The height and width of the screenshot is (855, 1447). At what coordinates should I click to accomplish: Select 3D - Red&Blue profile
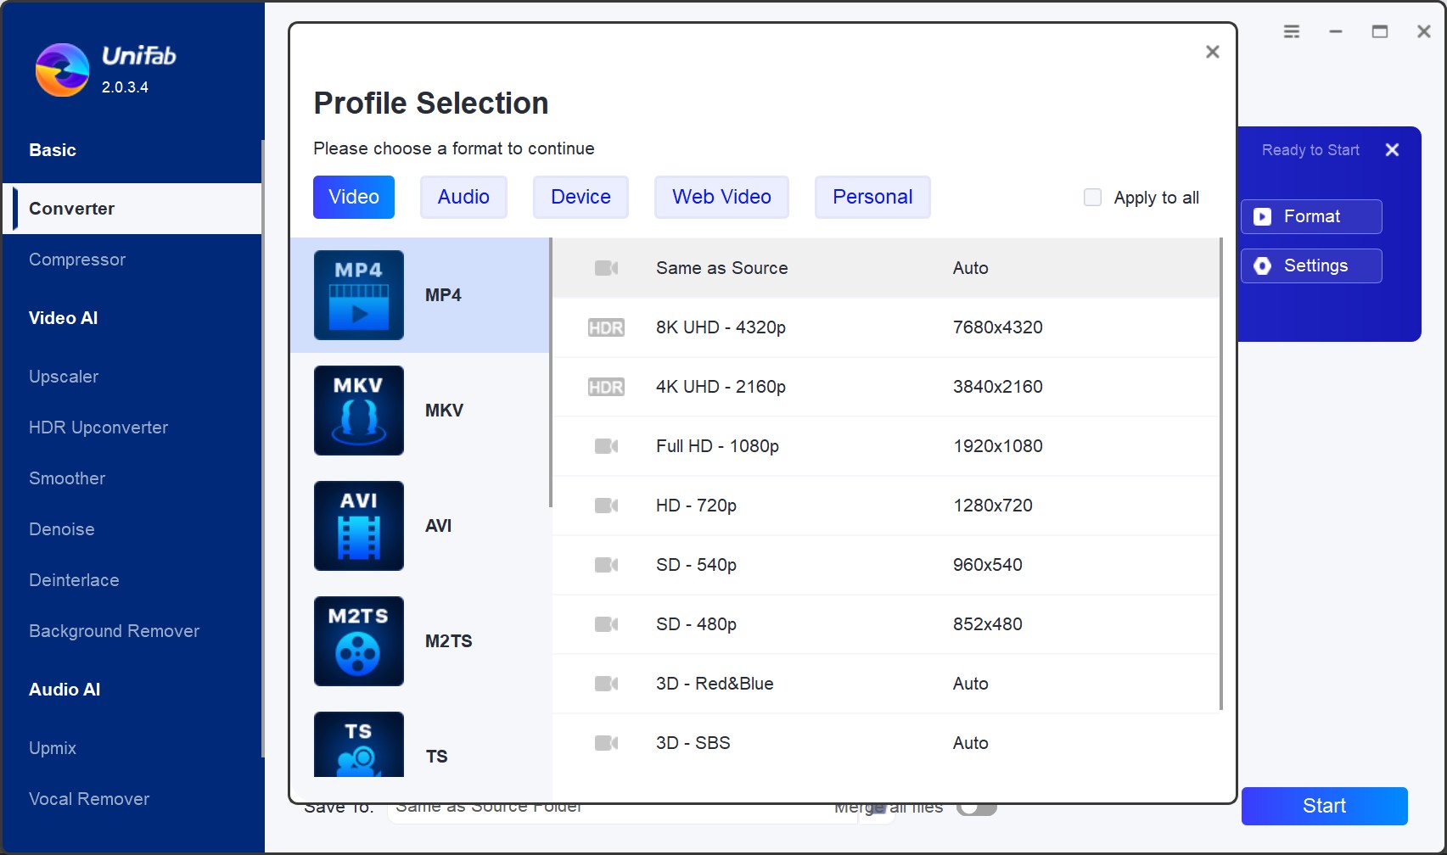point(885,684)
